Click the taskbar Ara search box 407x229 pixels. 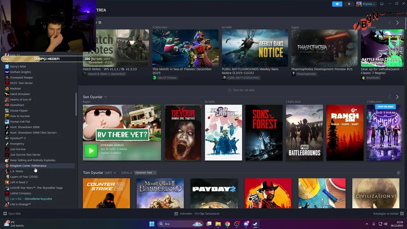click(x=181, y=224)
